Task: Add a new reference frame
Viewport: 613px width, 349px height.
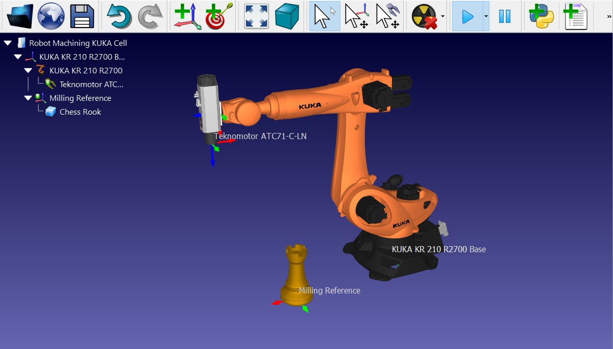Action: tap(188, 16)
